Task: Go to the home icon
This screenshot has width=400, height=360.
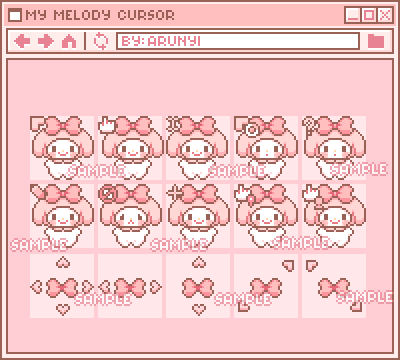Action: point(69,41)
